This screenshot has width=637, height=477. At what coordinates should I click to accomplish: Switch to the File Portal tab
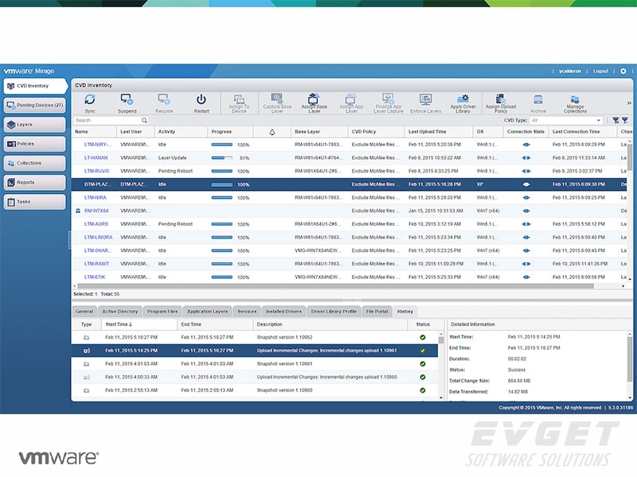tap(377, 312)
